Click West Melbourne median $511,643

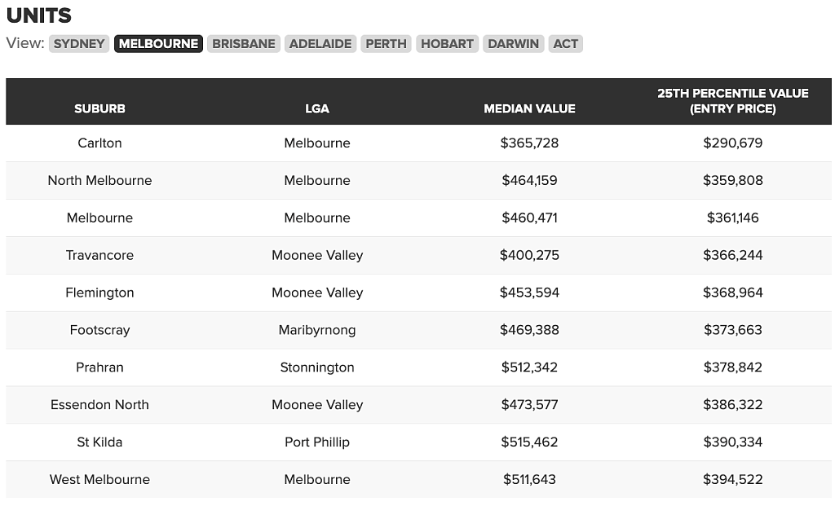click(529, 479)
